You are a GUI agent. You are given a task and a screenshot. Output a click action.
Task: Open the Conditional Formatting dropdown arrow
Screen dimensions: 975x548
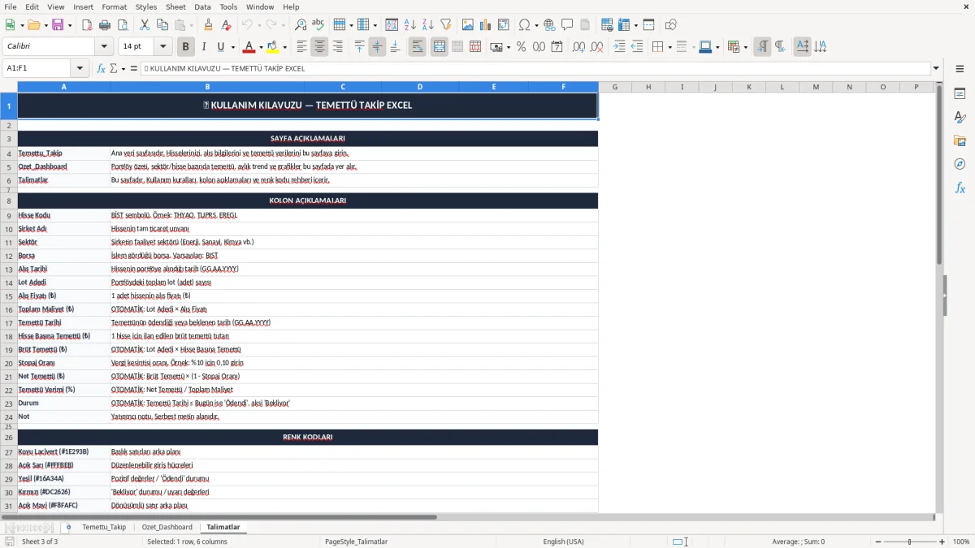[745, 47]
